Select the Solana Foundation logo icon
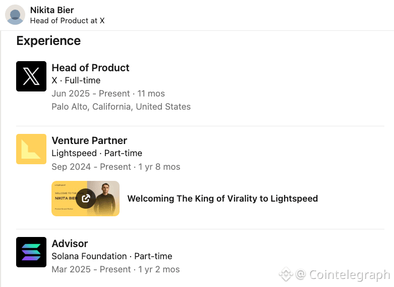Viewport: 394px width, 287px height. (31, 252)
